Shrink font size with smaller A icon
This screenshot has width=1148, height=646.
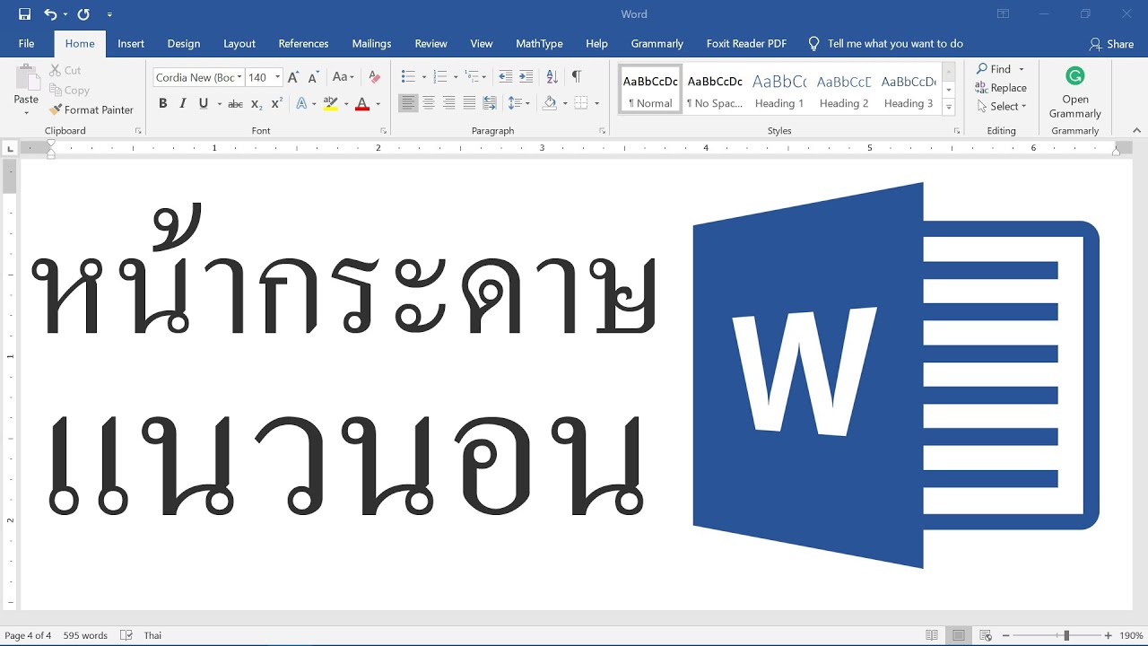313,77
